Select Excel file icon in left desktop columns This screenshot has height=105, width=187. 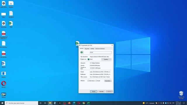11,23
